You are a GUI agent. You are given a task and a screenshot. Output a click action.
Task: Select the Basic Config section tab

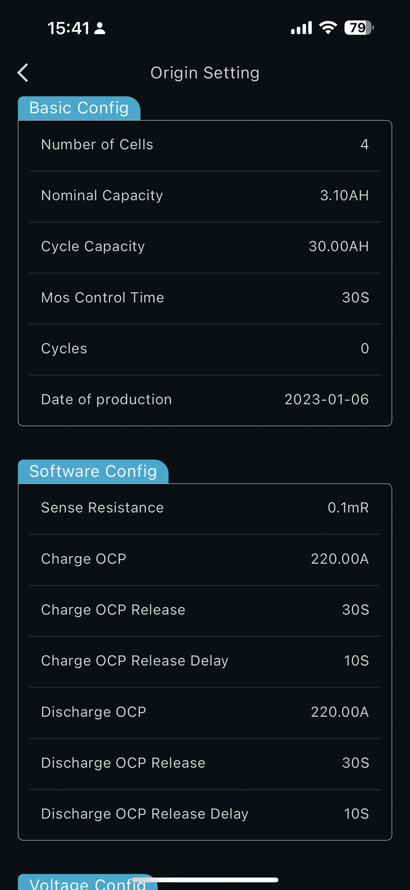79,108
